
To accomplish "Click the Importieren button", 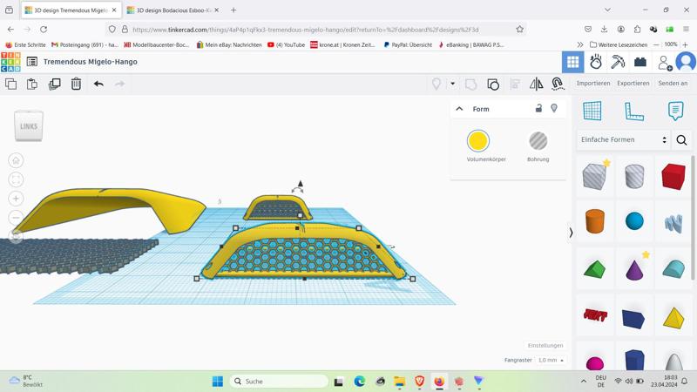I will point(593,84).
